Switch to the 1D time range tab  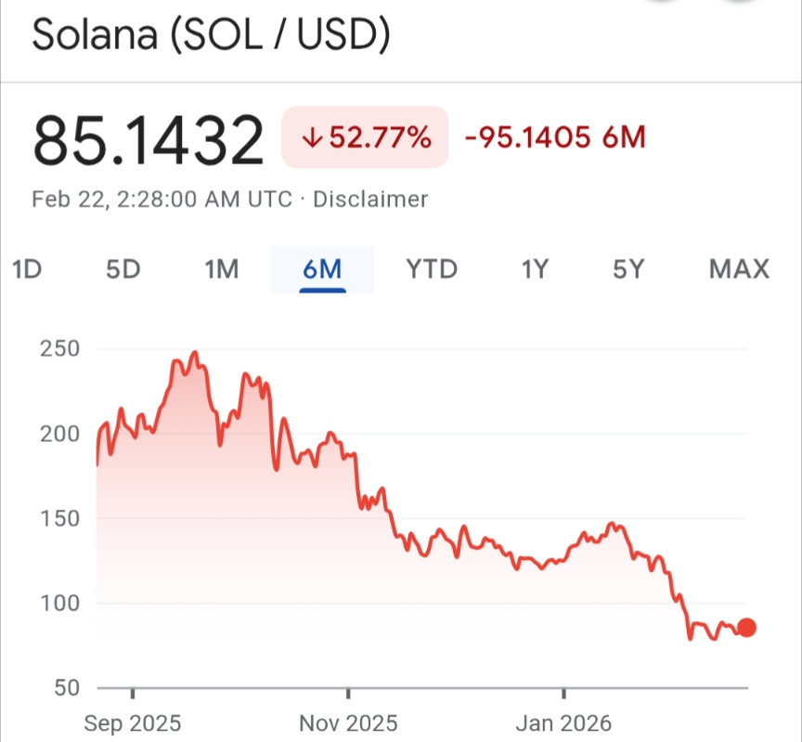click(27, 269)
